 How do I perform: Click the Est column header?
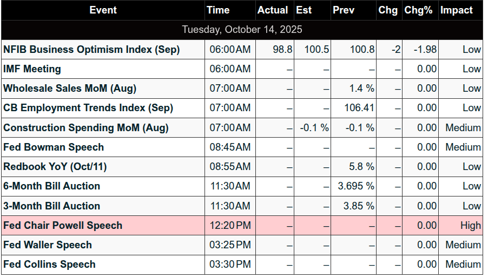pyautogui.click(x=304, y=10)
